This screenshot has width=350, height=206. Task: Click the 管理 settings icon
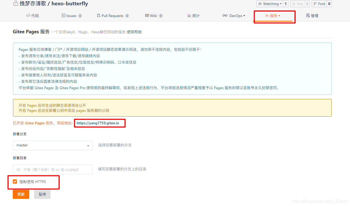pyautogui.click(x=308, y=15)
